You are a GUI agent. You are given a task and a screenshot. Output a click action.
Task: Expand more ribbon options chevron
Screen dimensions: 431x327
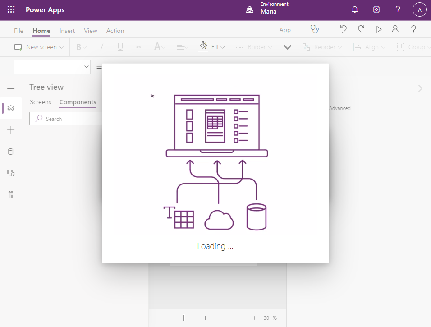click(x=288, y=47)
